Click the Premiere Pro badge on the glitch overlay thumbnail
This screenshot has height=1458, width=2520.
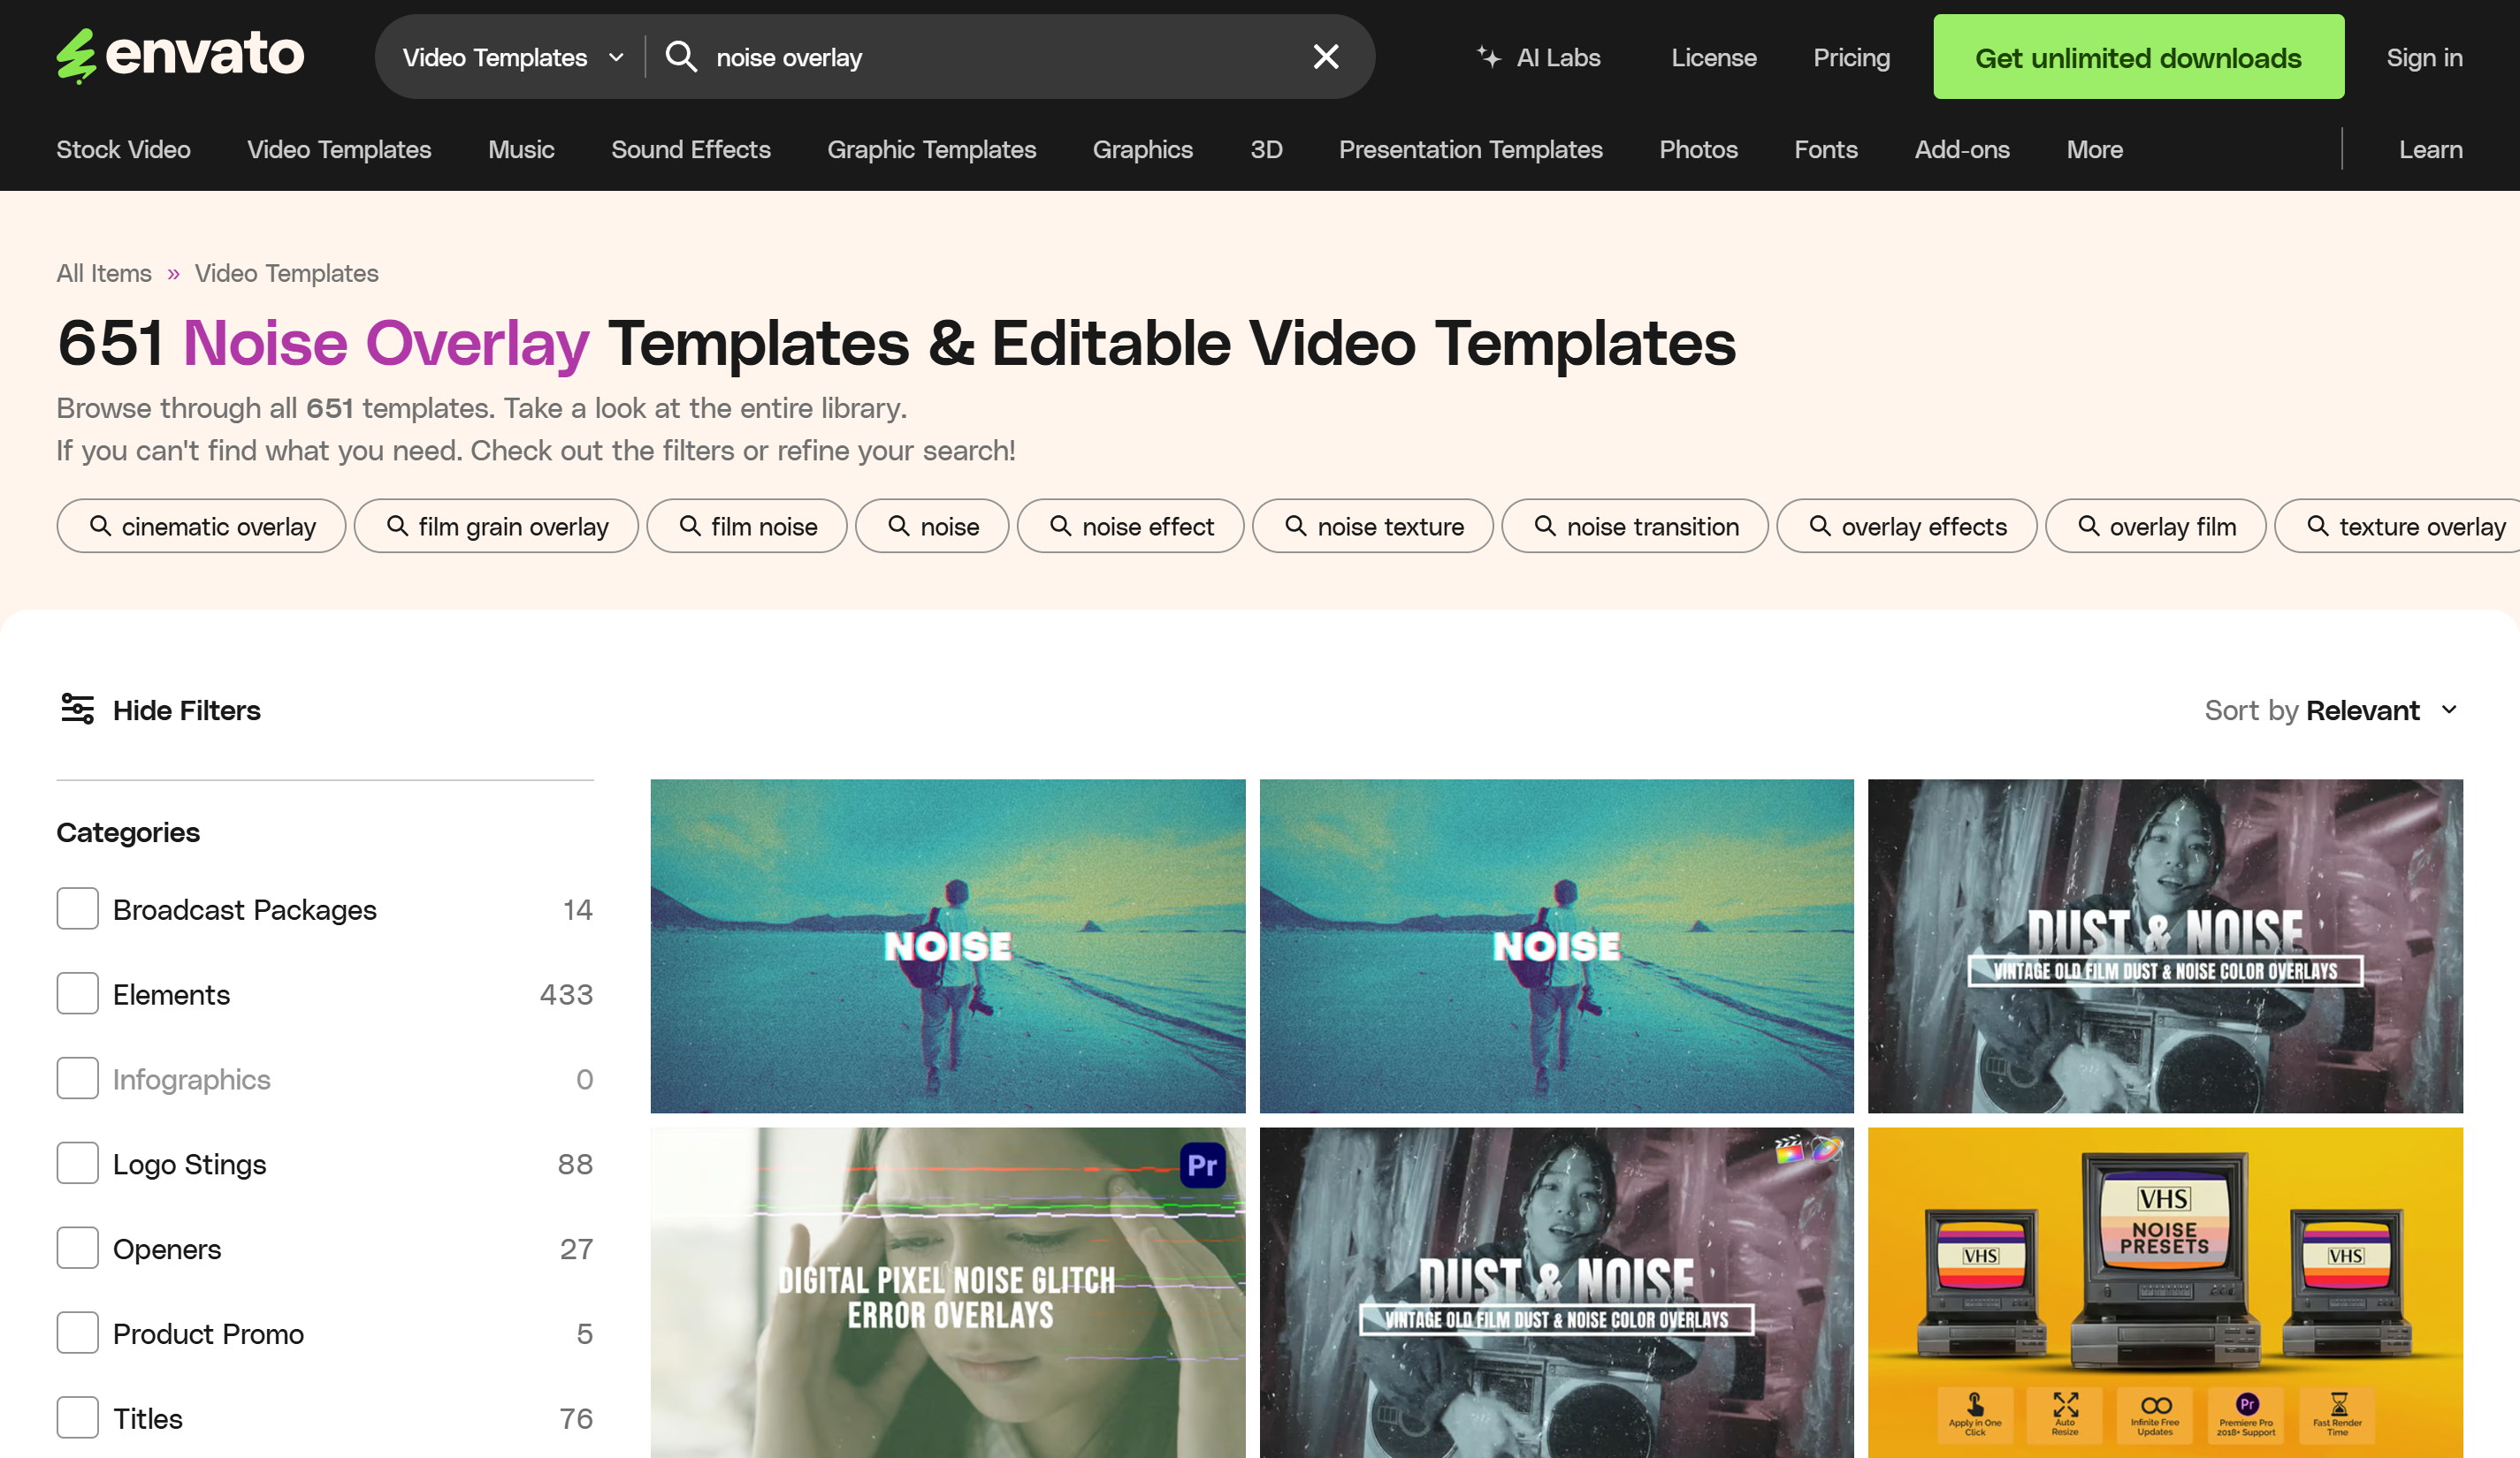pos(1203,1165)
